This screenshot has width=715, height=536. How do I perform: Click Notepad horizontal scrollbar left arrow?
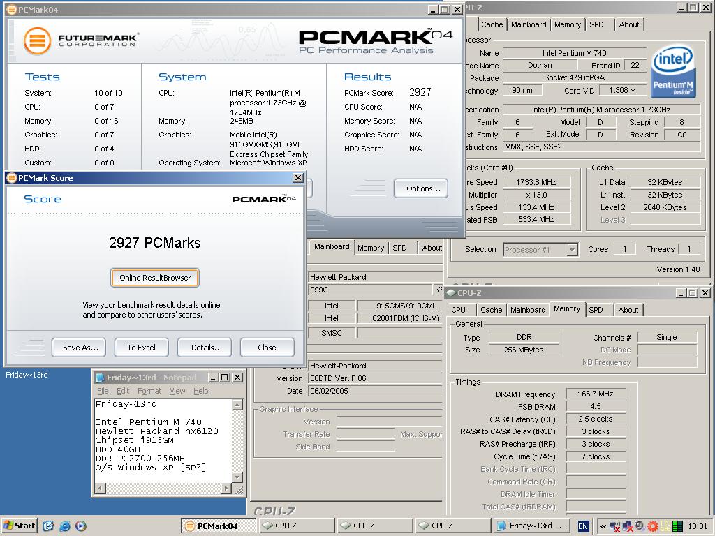tap(101, 488)
